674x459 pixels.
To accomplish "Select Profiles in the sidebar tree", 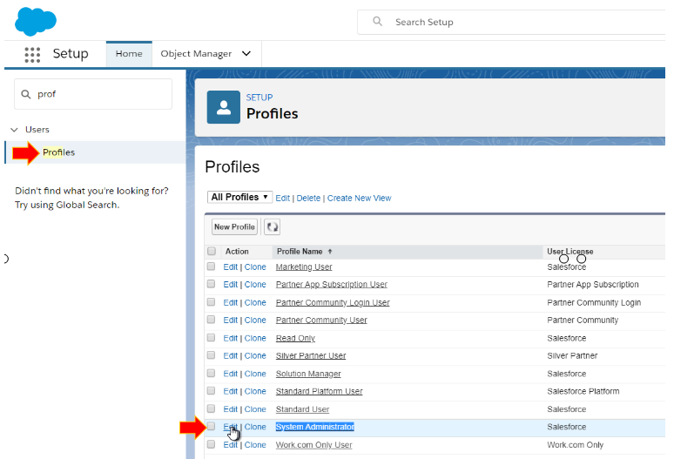I will (x=58, y=152).
